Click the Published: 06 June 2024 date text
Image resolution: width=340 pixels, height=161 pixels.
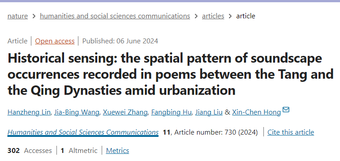point(120,41)
